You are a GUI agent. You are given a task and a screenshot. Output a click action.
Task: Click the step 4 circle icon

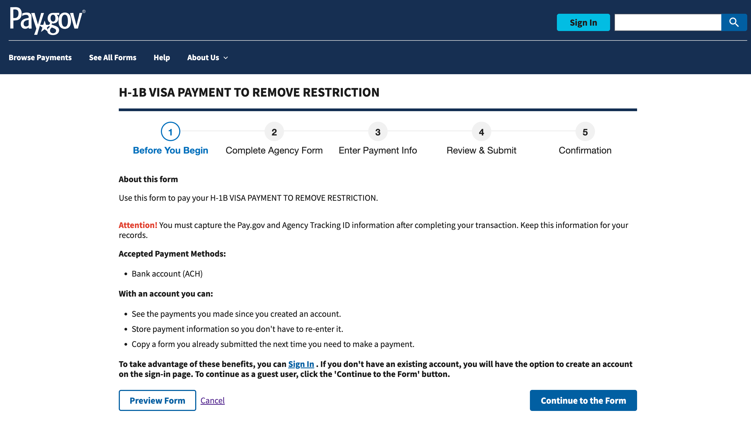pyautogui.click(x=481, y=132)
